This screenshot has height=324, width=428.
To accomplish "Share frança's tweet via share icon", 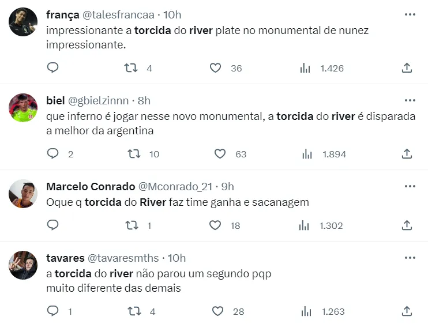I will pos(407,68).
